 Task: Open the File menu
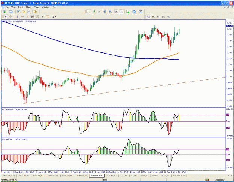[7, 7]
